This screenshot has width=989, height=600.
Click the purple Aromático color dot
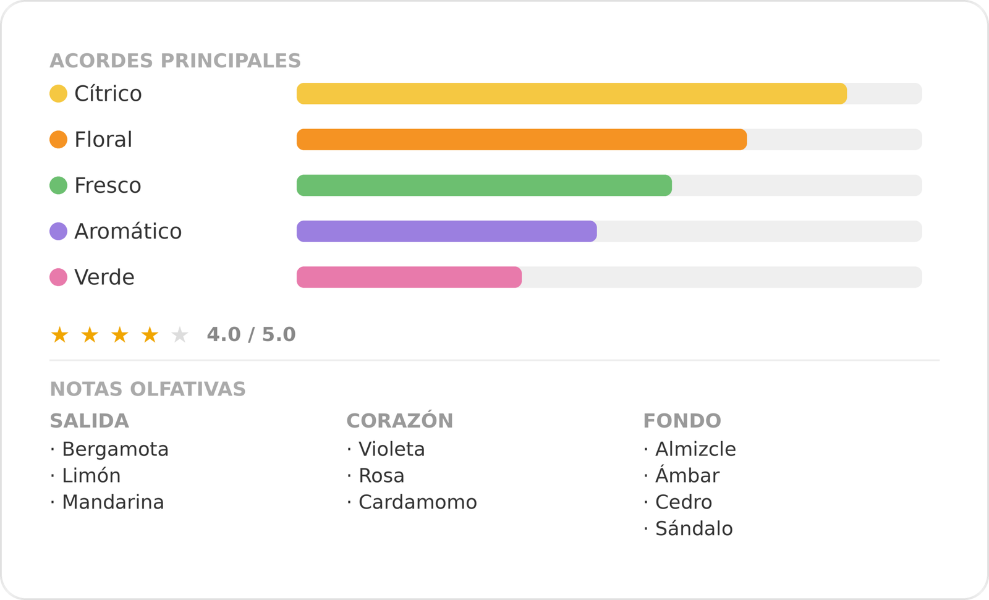click(58, 231)
